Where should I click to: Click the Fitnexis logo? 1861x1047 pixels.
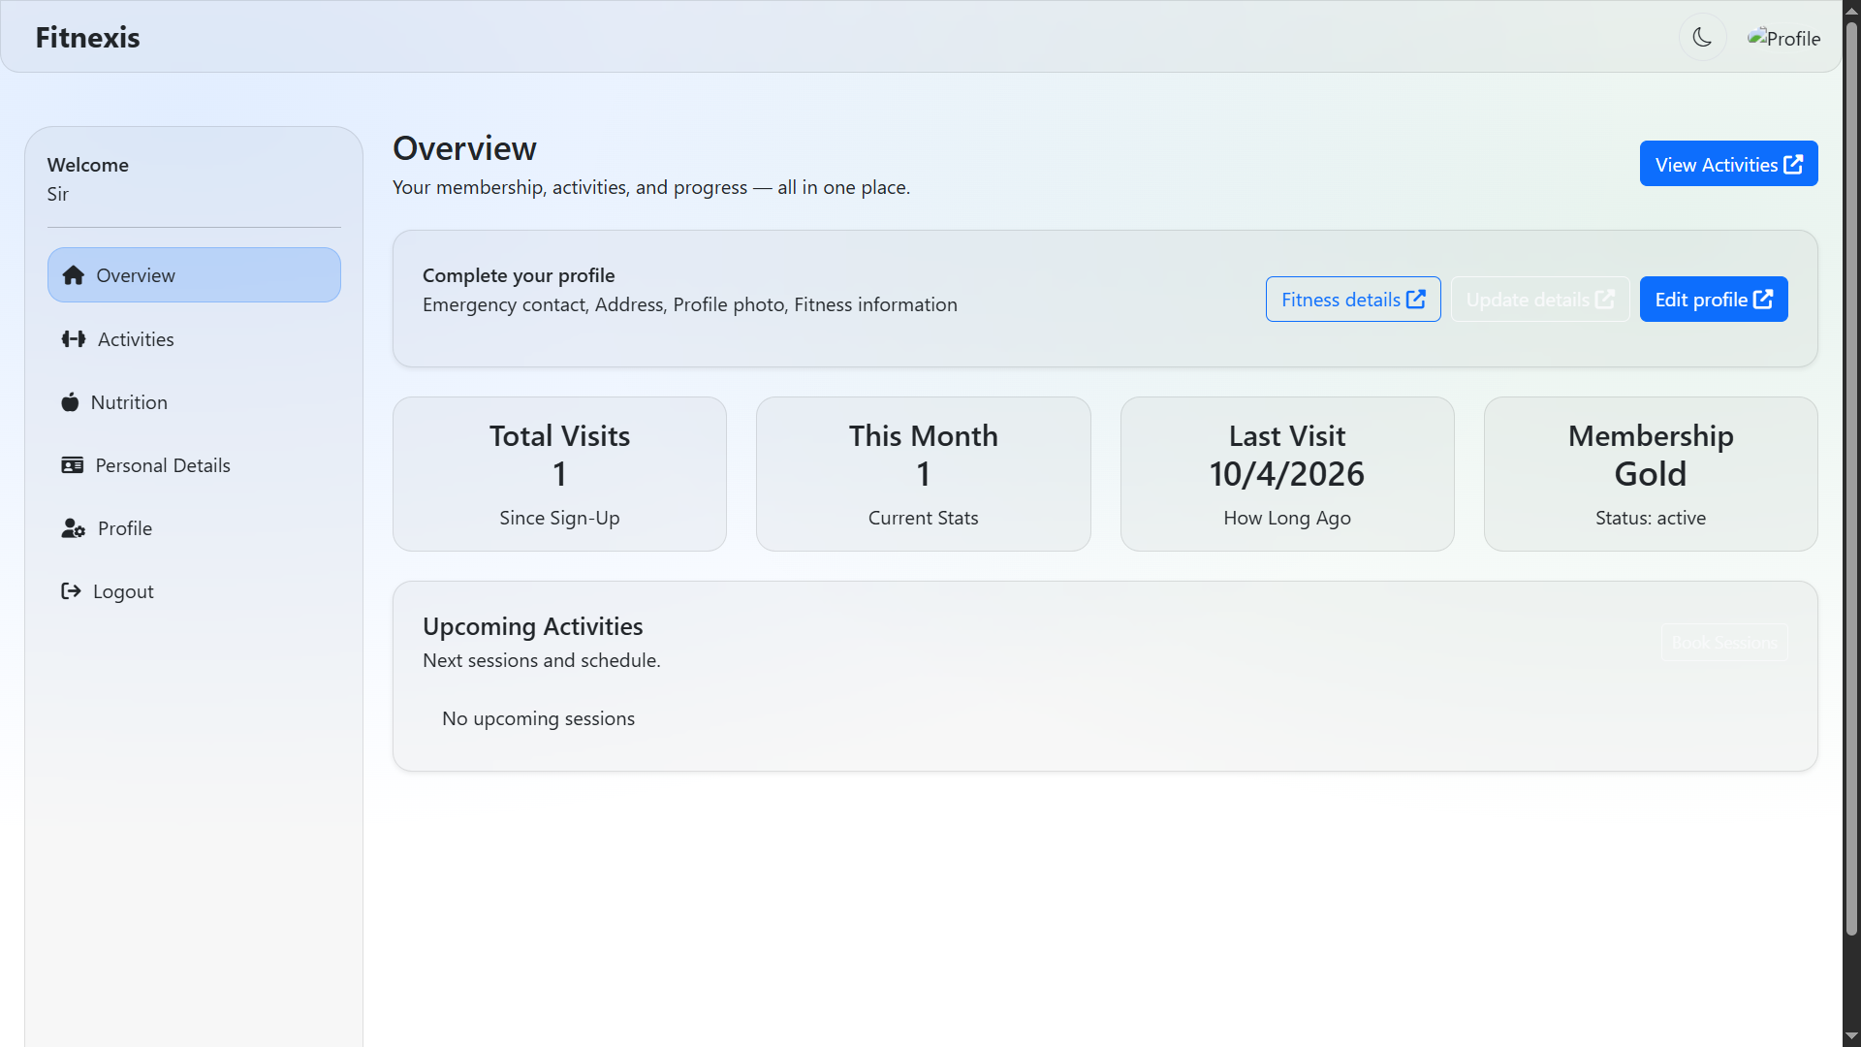[87, 37]
